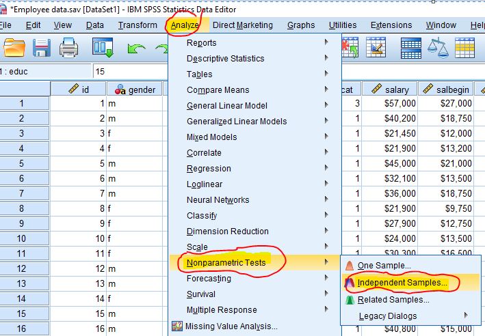Click the Open data document folder icon
485x336 pixels.
(14, 48)
